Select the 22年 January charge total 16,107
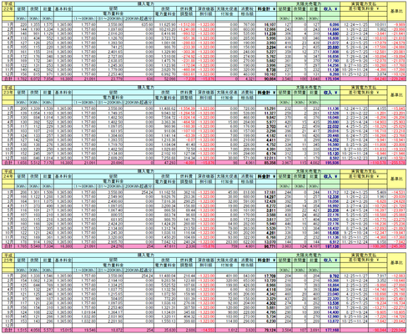This screenshot has height=334, width=408. pyautogui.click(x=266, y=25)
